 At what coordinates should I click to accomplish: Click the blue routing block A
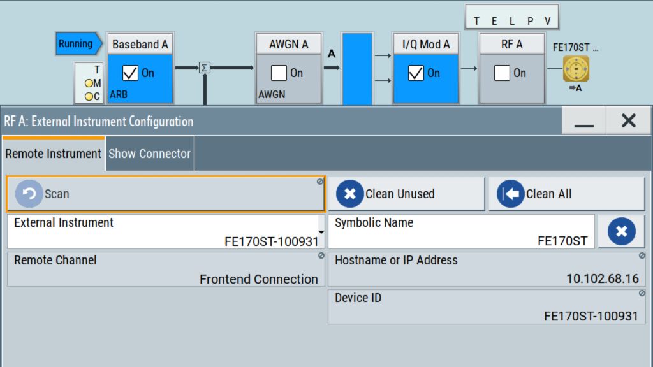(x=356, y=69)
